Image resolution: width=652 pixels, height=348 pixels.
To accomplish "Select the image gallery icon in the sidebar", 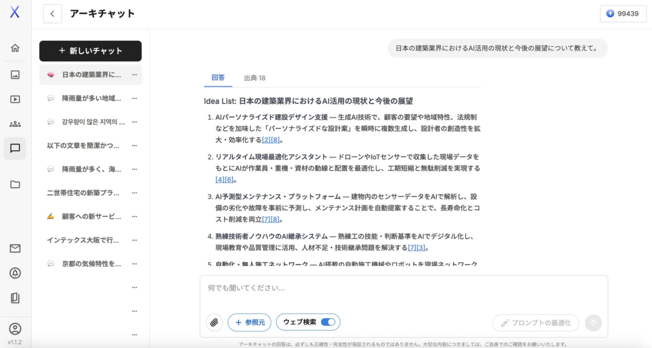I will click(15, 73).
